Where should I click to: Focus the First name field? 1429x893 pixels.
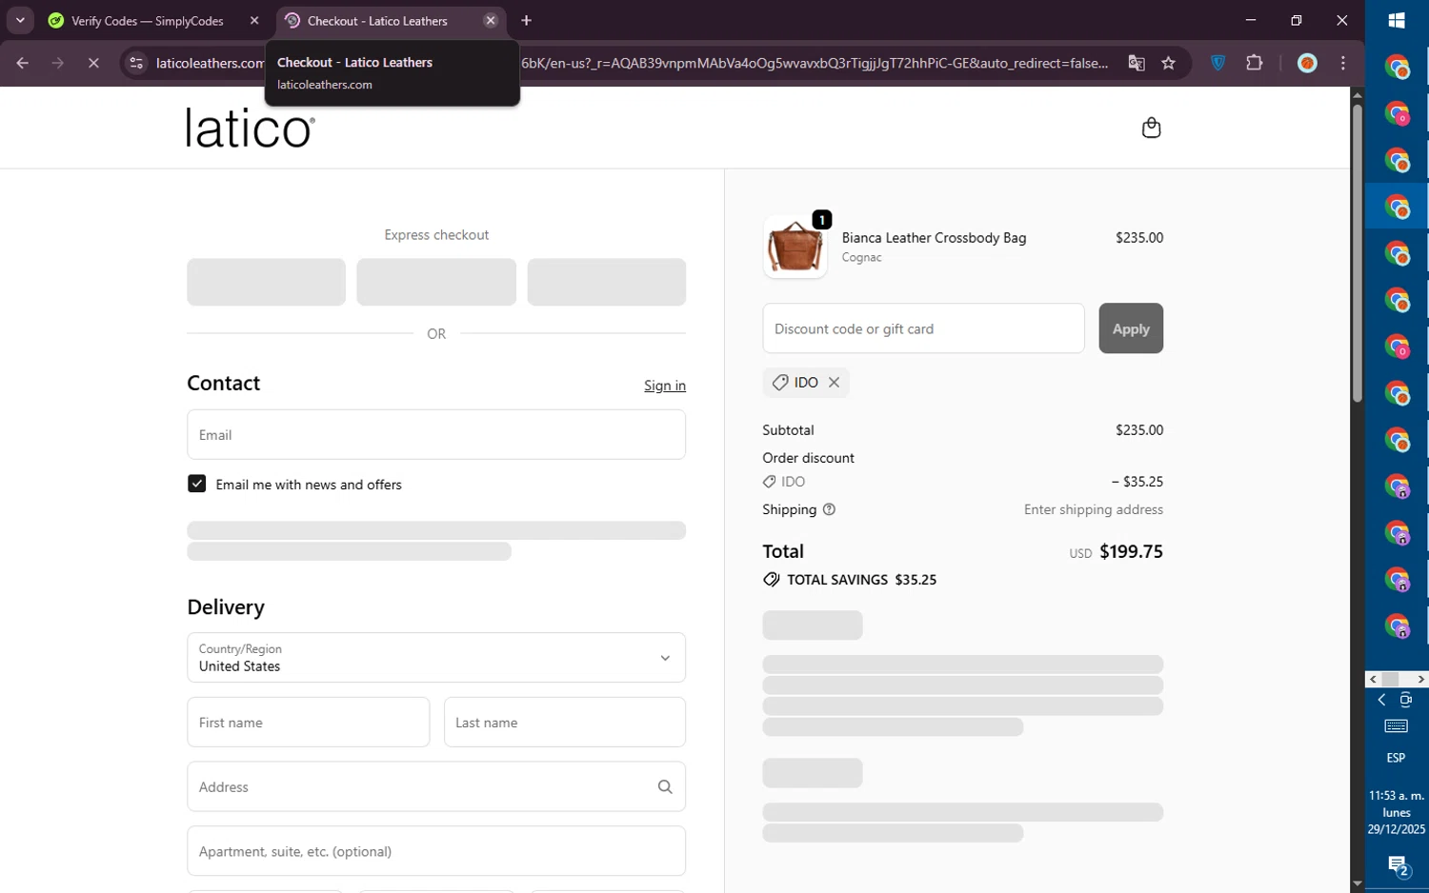(309, 723)
